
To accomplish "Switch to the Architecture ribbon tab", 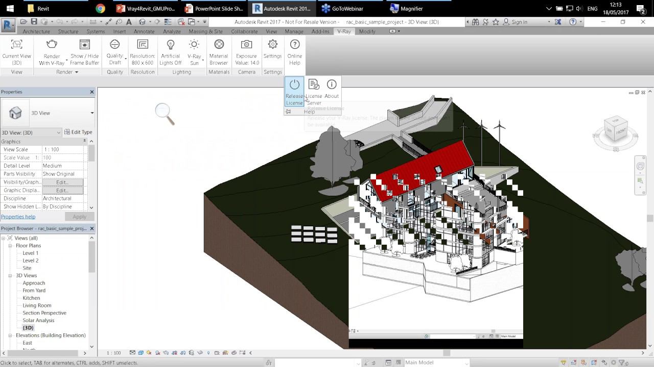I will coord(36,32).
